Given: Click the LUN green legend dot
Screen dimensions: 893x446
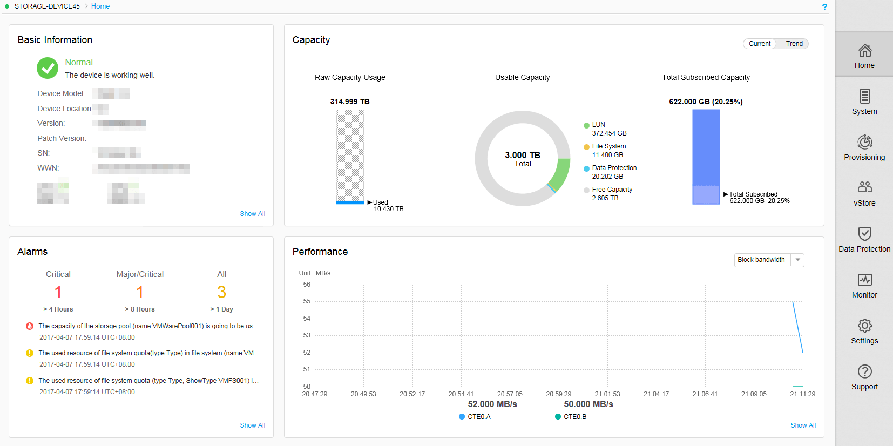Looking at the screenshot, I should click(586, 125).
